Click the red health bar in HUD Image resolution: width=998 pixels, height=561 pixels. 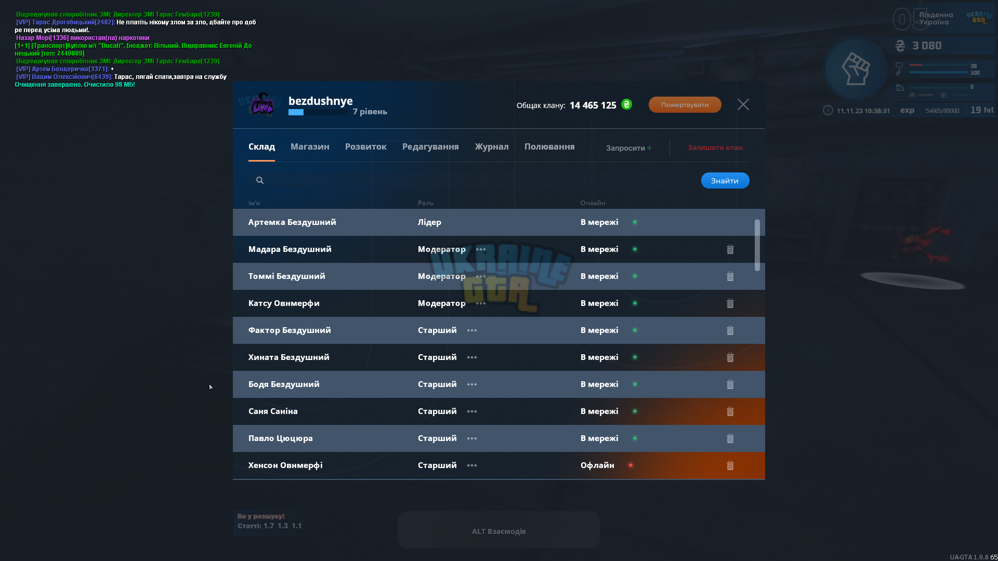coord(938,65)
